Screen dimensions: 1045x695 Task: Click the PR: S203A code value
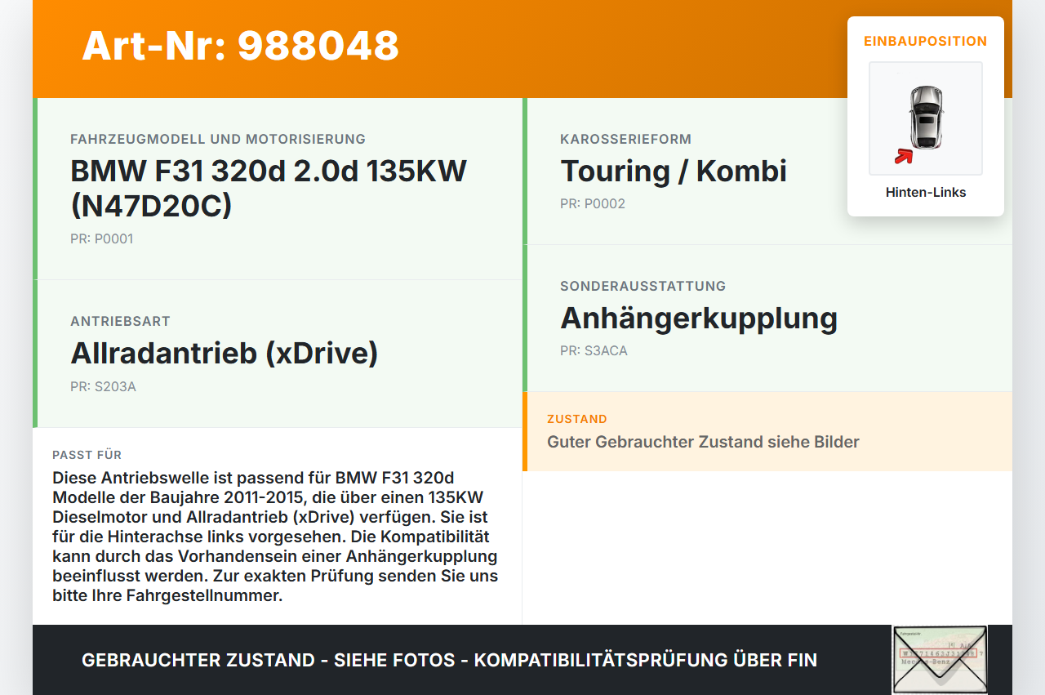coord(103,386)
